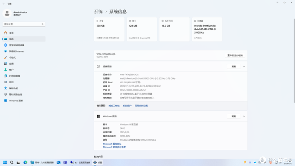Open the 显卡 128 MB card
The height and width of the screenshot is (166, 295).
tap(142, 29)
